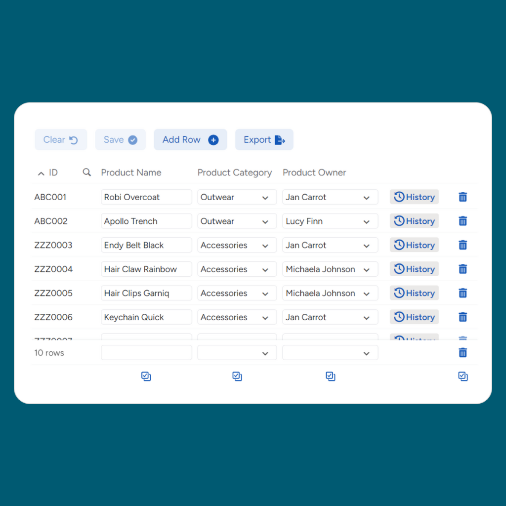Click the trash icon in the footer row
The height and width of the screenshot is (506, 506).
(463, 353)
